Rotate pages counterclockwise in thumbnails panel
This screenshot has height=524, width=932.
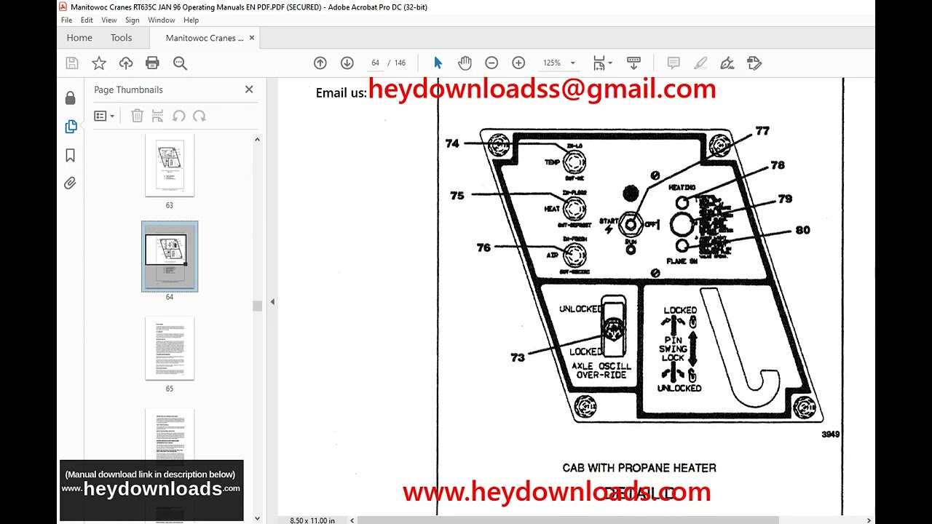pos(178,116)
